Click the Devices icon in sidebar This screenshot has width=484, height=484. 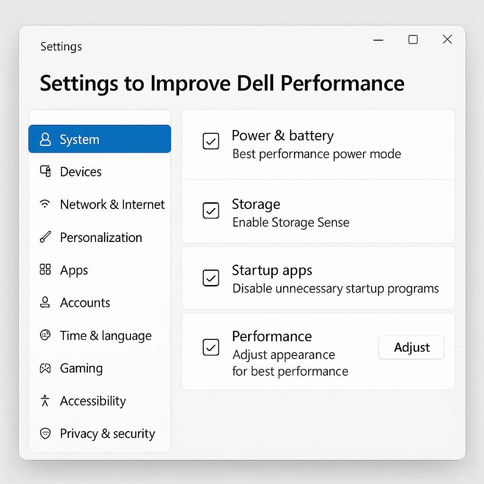pyautogui.click(x=45, y=172)
